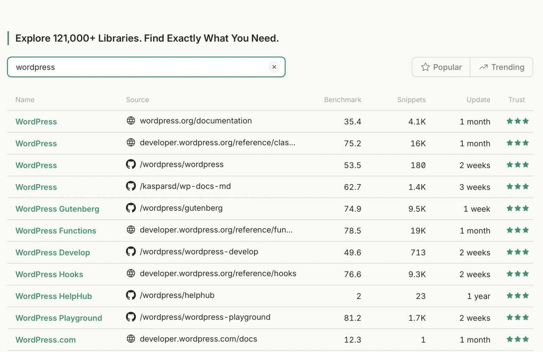Click the developer.wordpress.org/reference/hooks source text
The width and height of the screenshot is (543, 352).
218,273
